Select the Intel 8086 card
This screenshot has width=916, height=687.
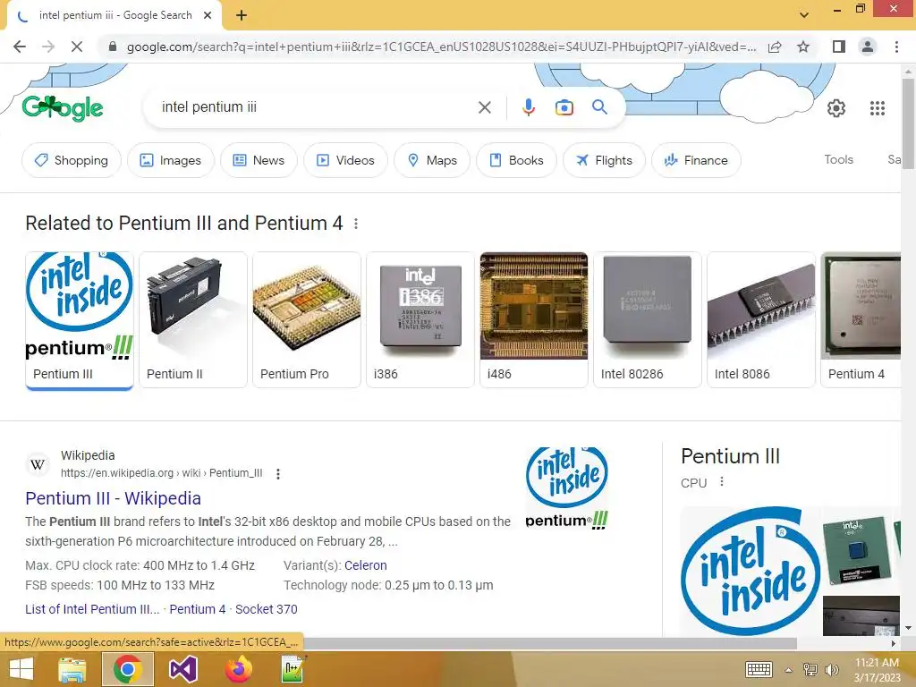(760, 319)
